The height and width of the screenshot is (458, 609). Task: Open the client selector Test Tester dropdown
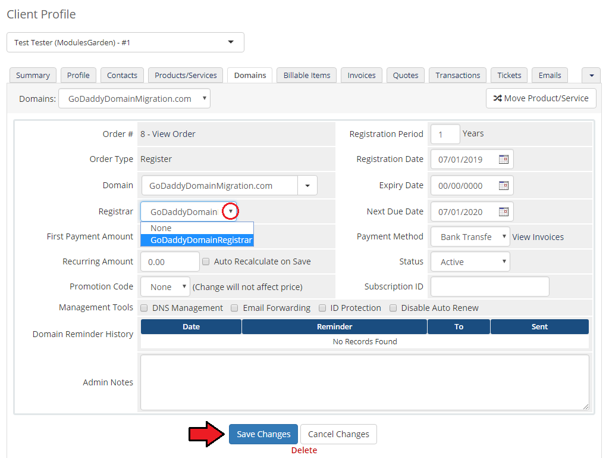[x=125, y=42]
